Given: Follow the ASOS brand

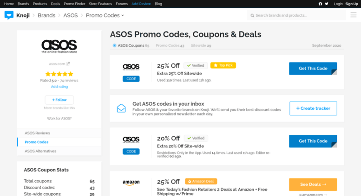Looking at the screenshot, I should pos(59,100).
